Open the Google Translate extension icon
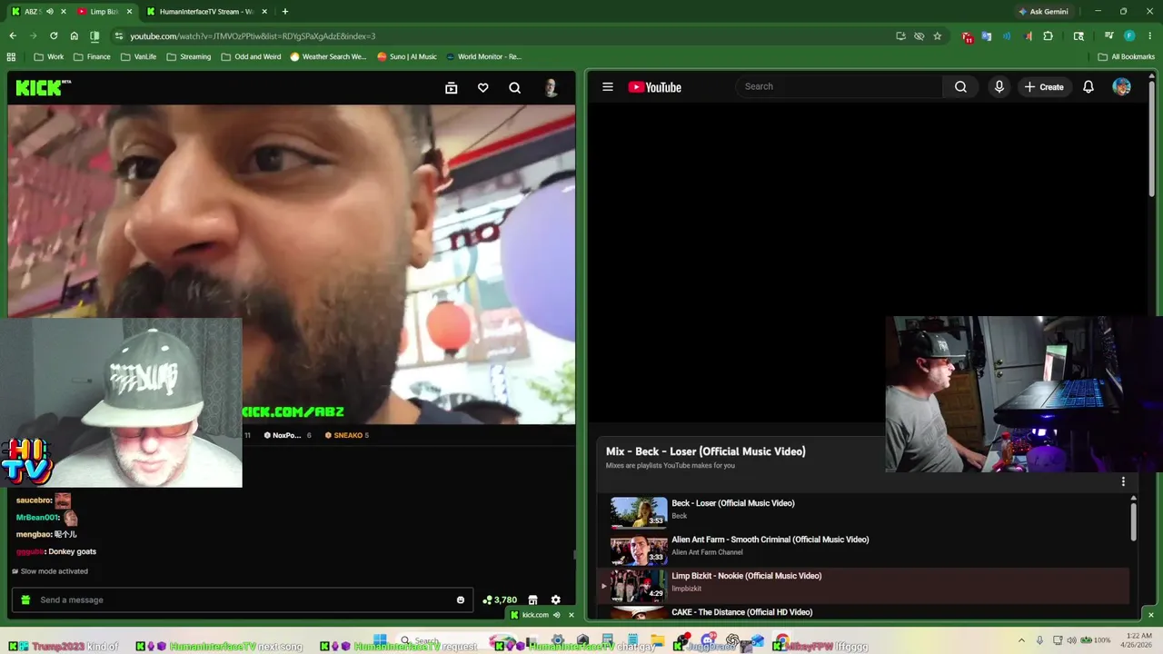The height and width of the screenshot is (654, 1163). coord(986,36)
